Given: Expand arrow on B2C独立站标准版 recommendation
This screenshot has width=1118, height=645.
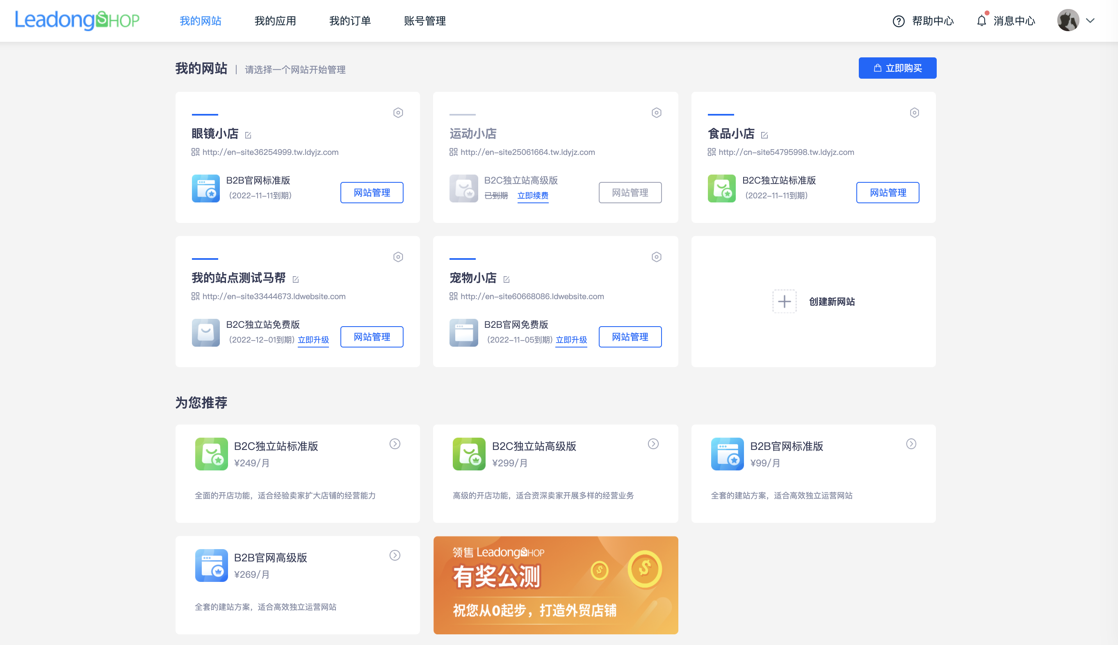Looking at the screenshot, I should tap(395, 444).
